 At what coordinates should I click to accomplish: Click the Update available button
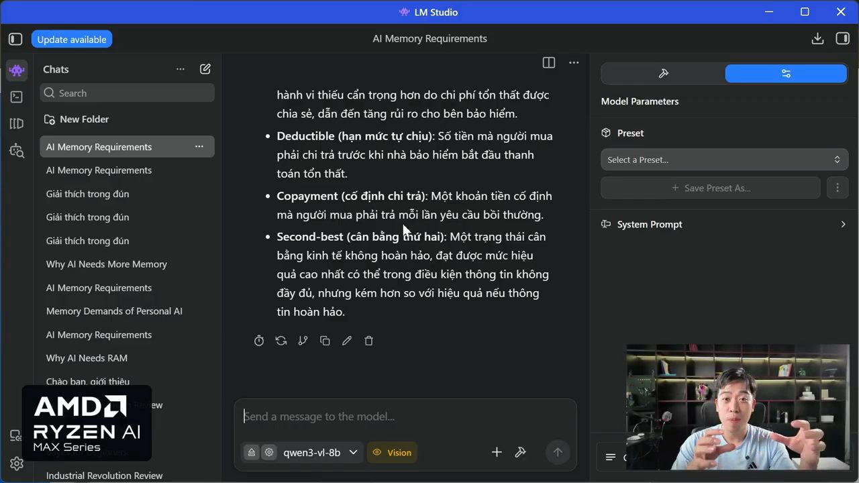[72, 39]
